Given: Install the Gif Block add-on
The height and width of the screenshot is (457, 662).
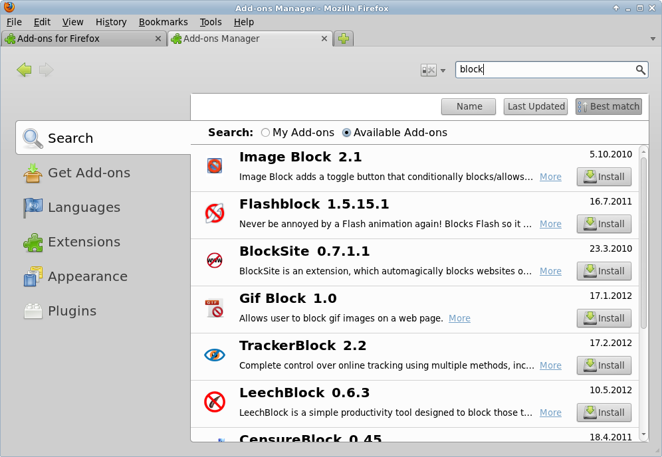Looking at the screenshot, I should pyautogui.click(x=604, y=318).
